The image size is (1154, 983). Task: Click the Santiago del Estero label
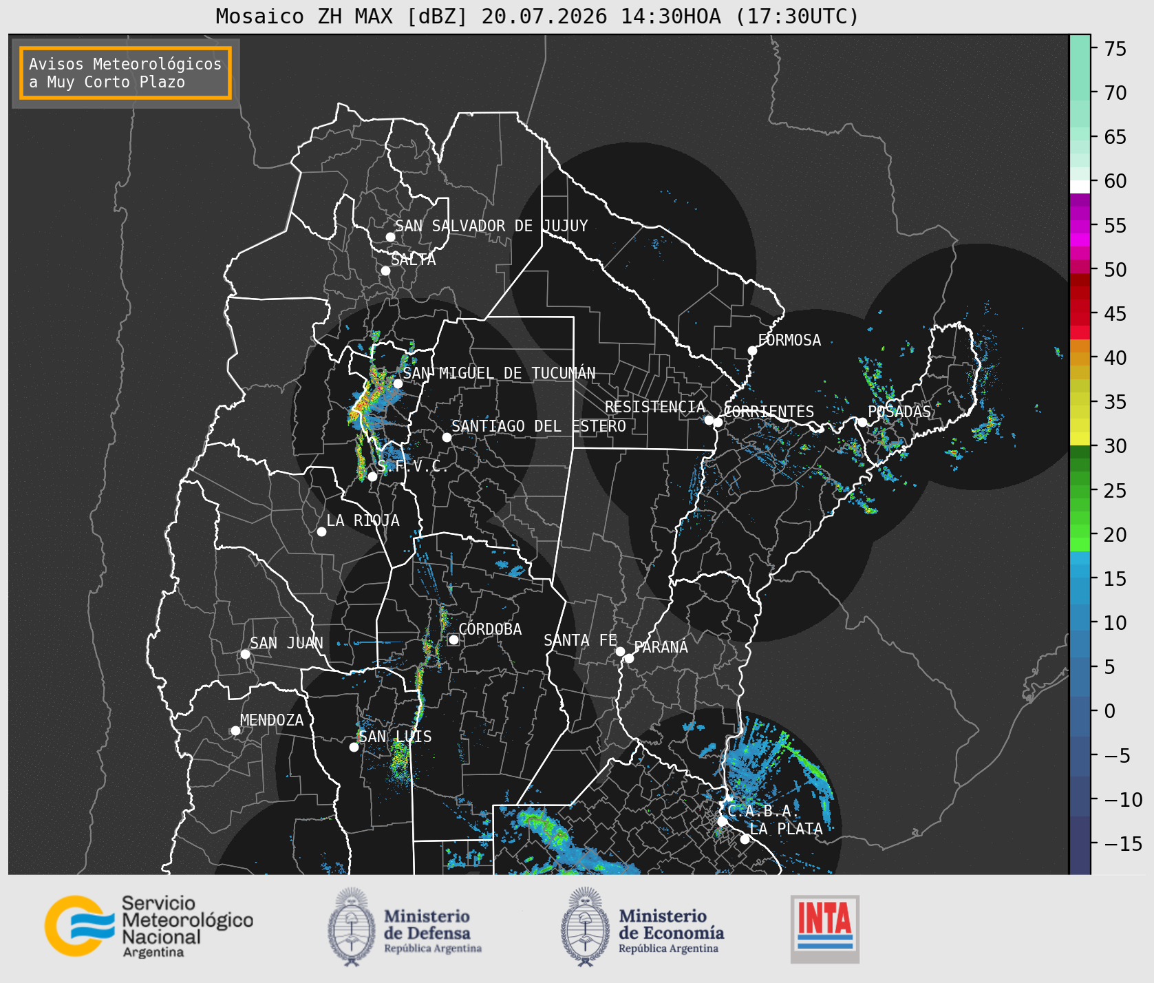539,426
